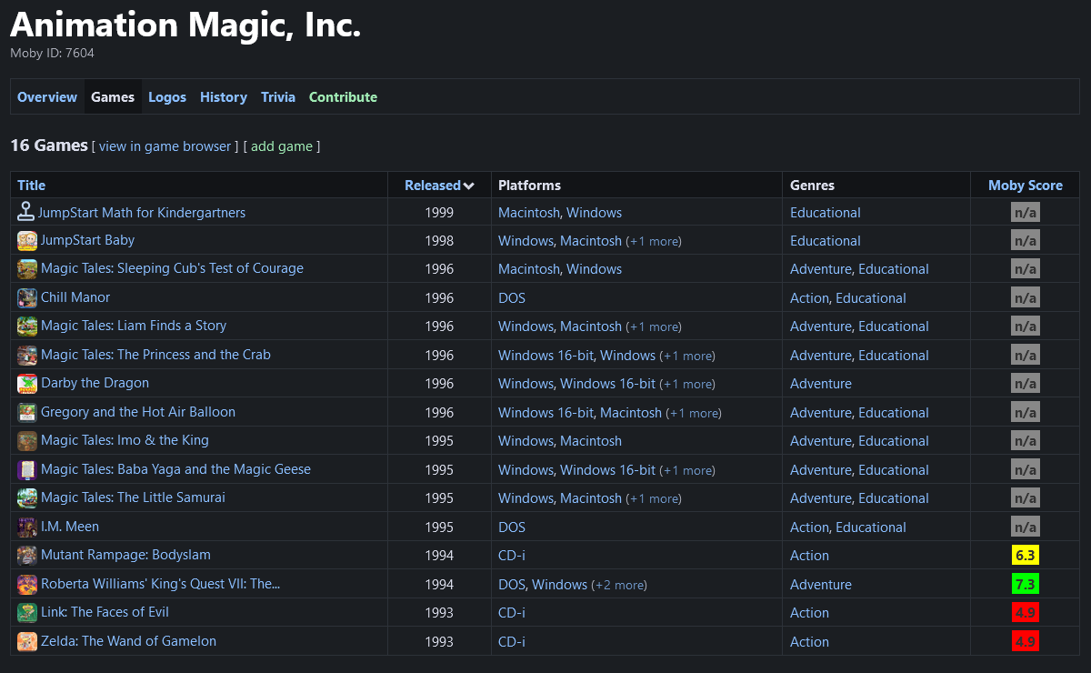This screenshot has height=673, width=1091.
Task: Sort the table by Title
Action: click(x=32, y=185)
